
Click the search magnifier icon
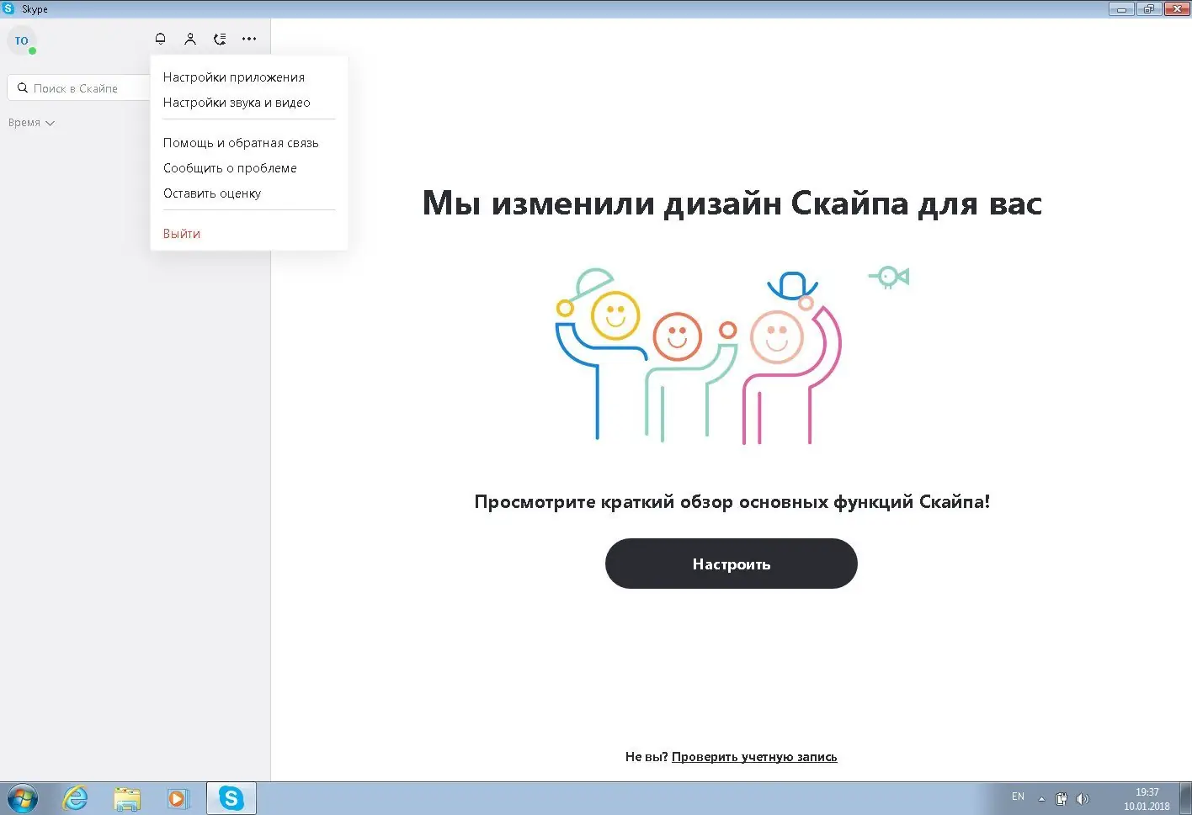click(23, 87)
